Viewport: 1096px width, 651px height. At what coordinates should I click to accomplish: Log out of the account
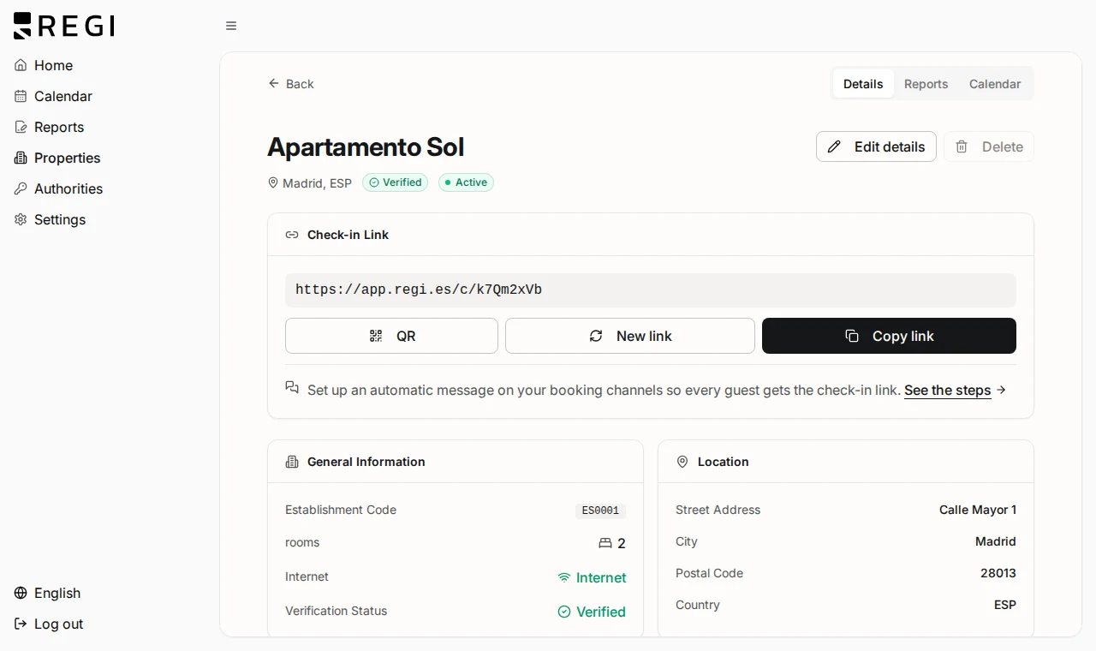[49, 624]
